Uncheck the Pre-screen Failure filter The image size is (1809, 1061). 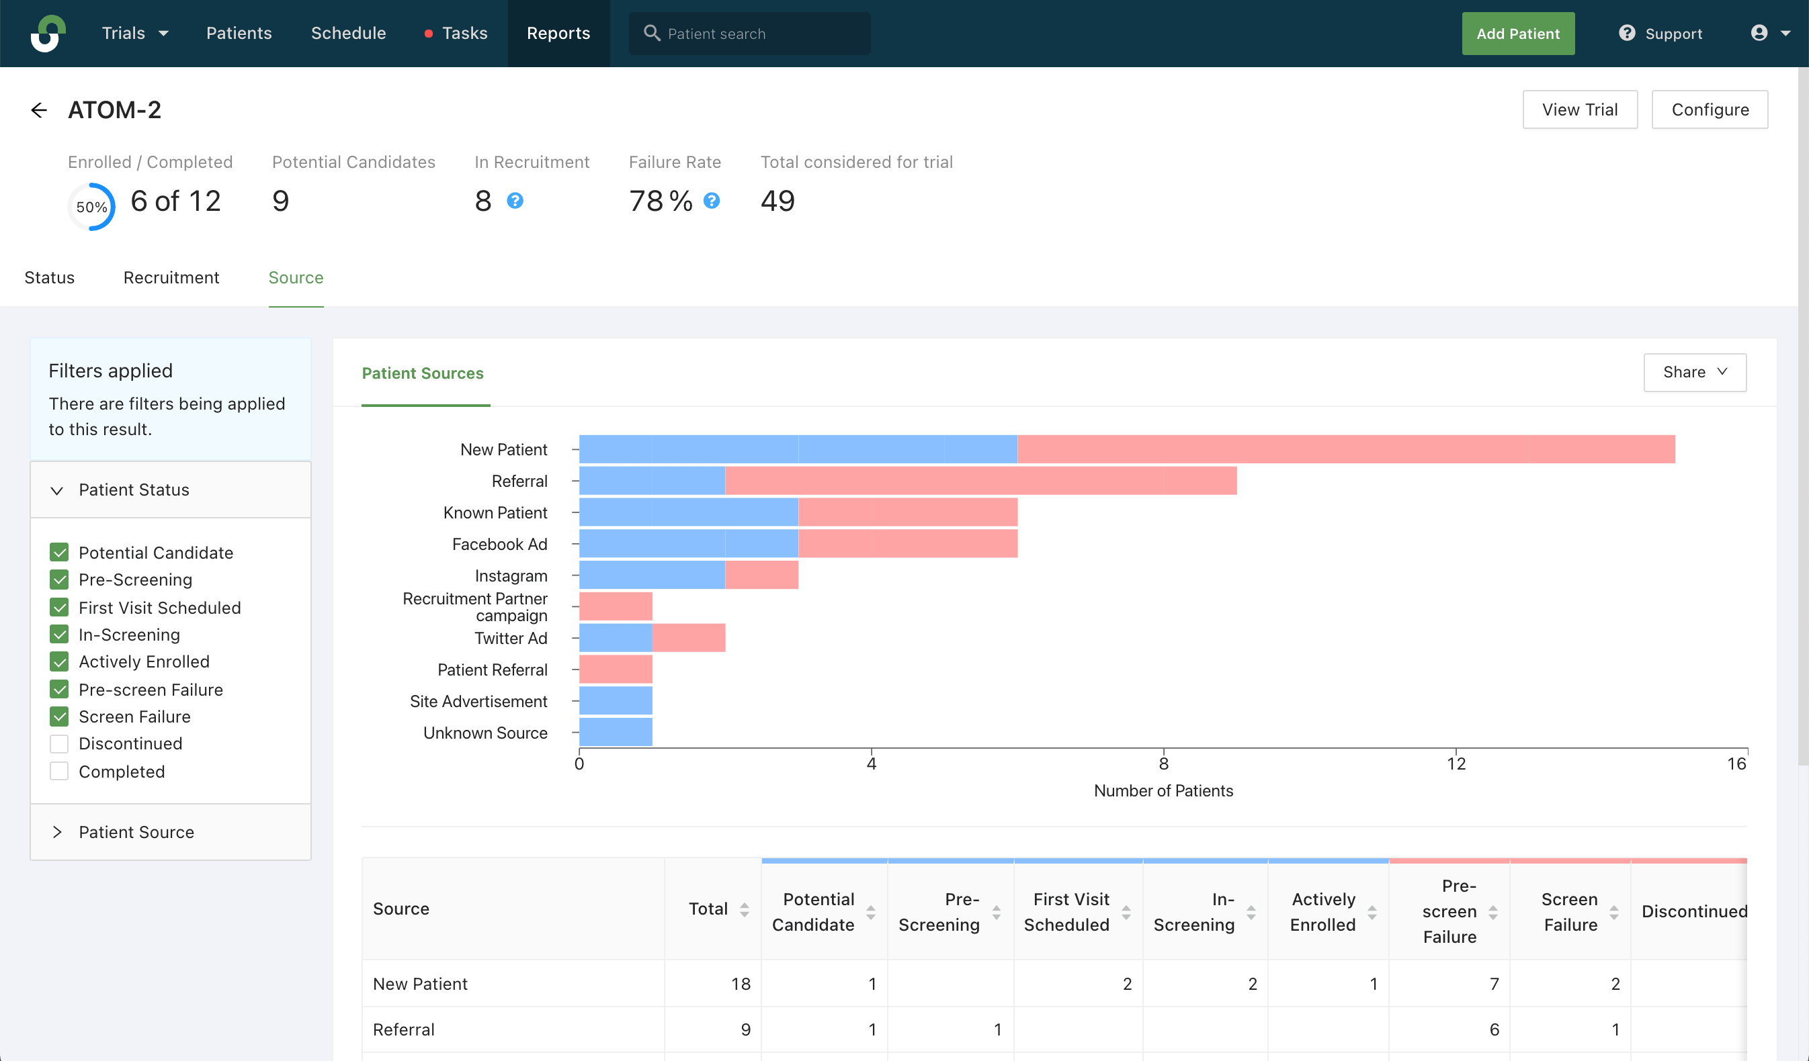(60, 690)
